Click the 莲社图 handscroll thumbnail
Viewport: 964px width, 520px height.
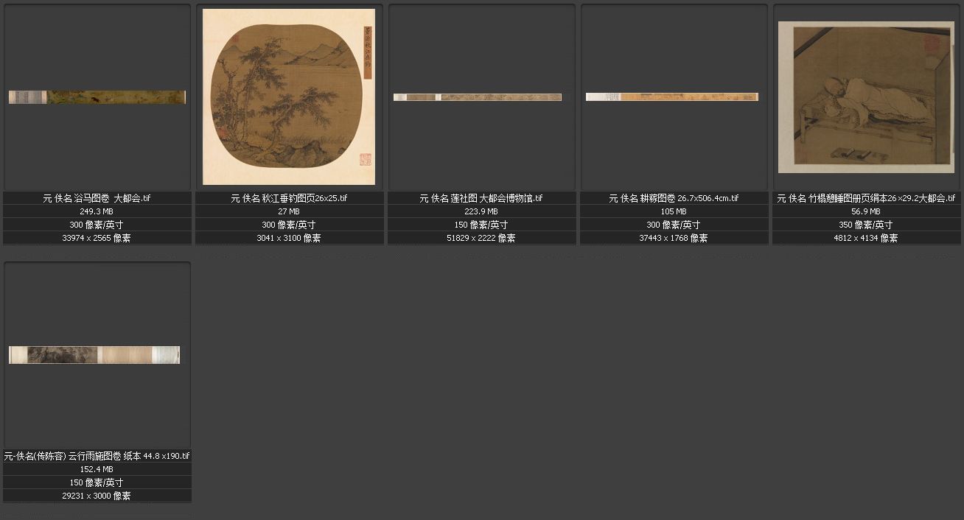(x=478, y=97)
